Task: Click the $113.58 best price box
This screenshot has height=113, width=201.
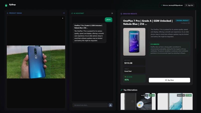Action: (x=134, y=62)
